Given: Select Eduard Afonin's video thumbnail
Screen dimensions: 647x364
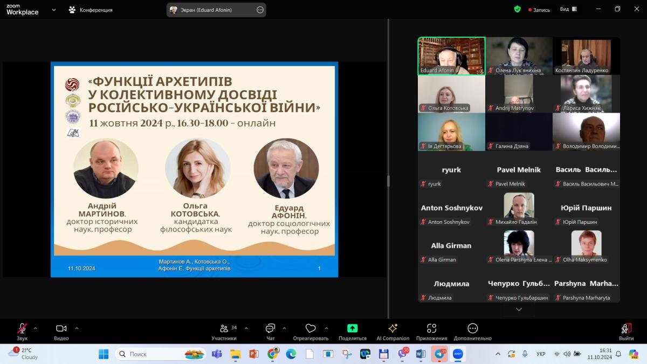Looking at the screenshot, I should (451, 56).
